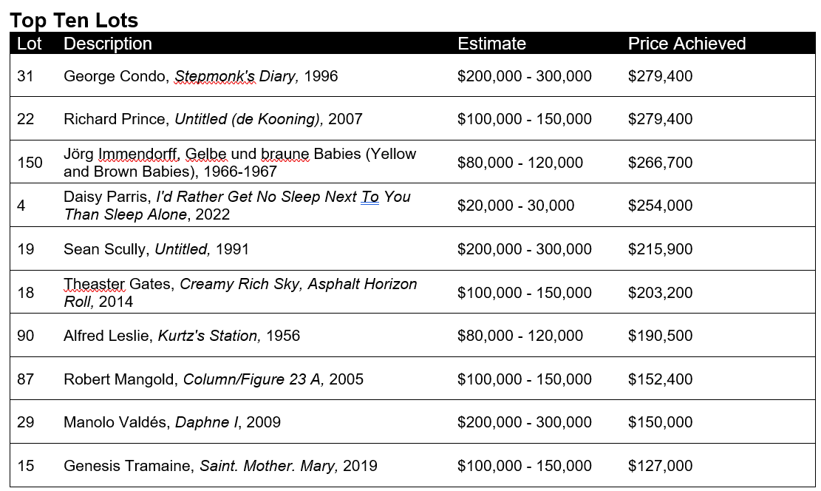Click the "Lot" column header
This screenshot has width=821, height=491.
coord(30,44)
